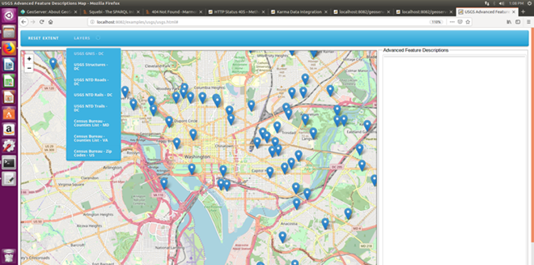Reload the current page

click(x=41, y=22)
